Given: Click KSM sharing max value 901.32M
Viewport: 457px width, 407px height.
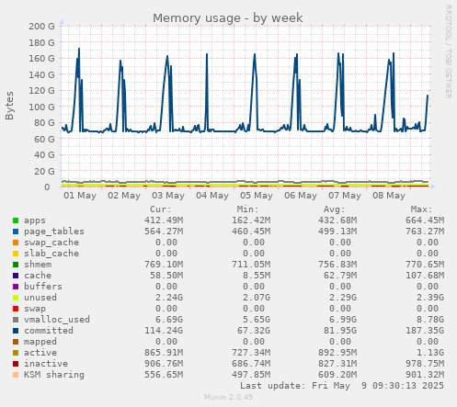Looking at the screenshot, I should (x=425, y=375).
